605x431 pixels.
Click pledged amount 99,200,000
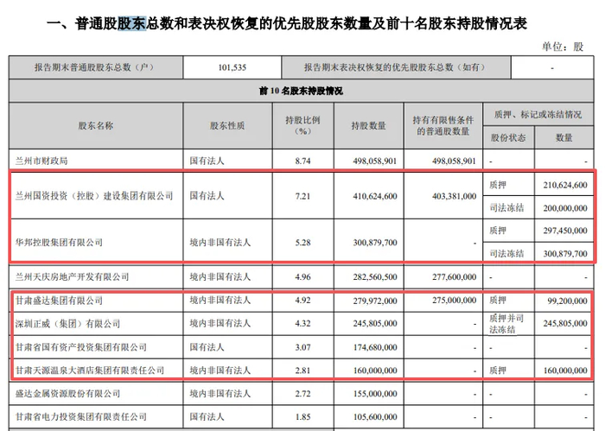(568, 301)
